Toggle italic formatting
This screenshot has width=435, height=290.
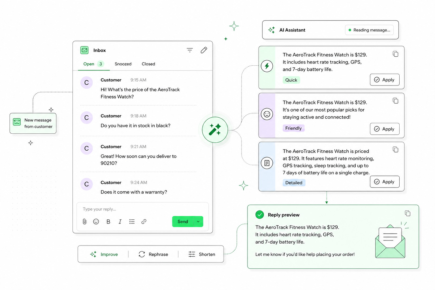[120, 222]
